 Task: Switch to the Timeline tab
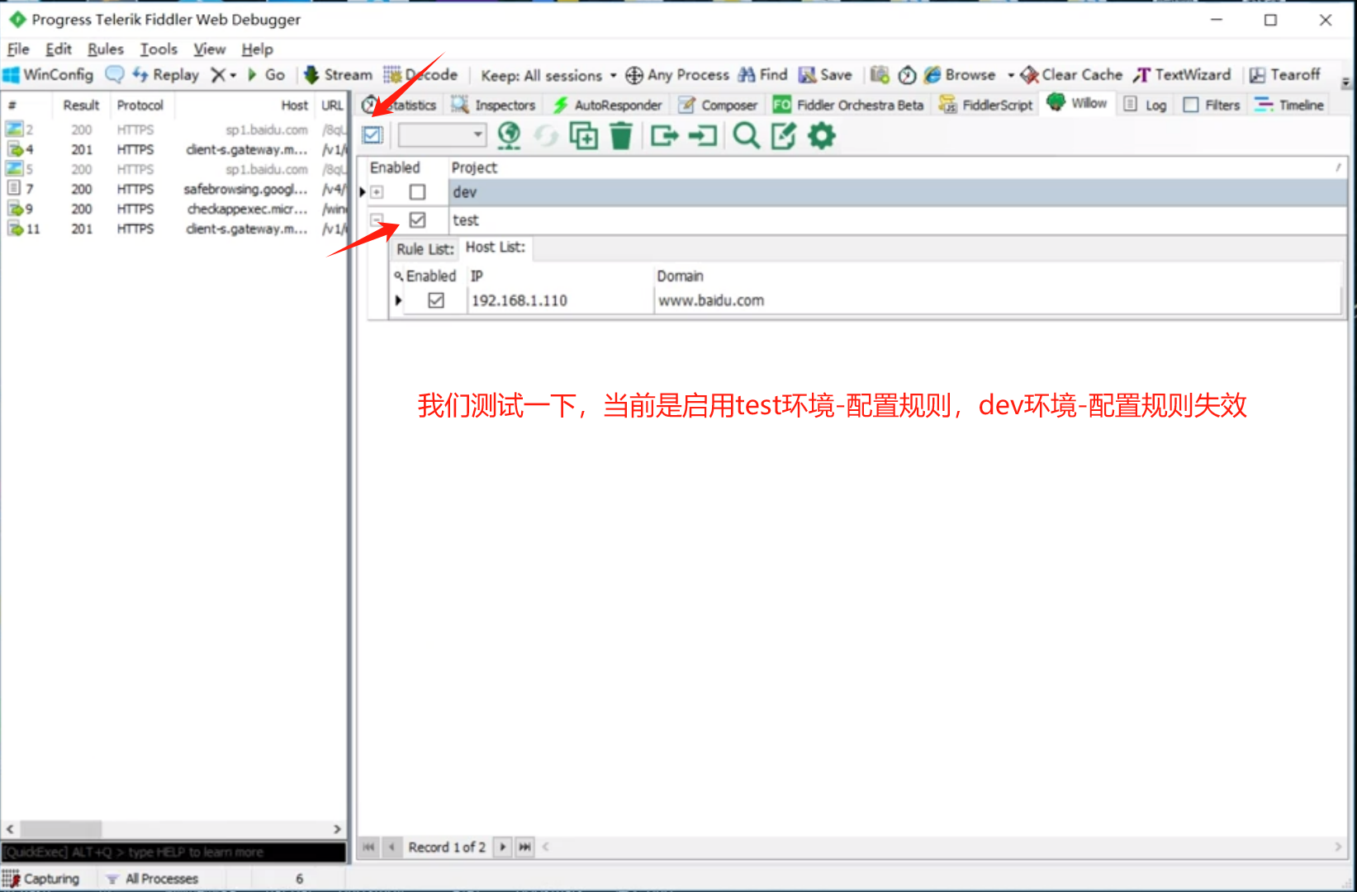click(1289, 106)
